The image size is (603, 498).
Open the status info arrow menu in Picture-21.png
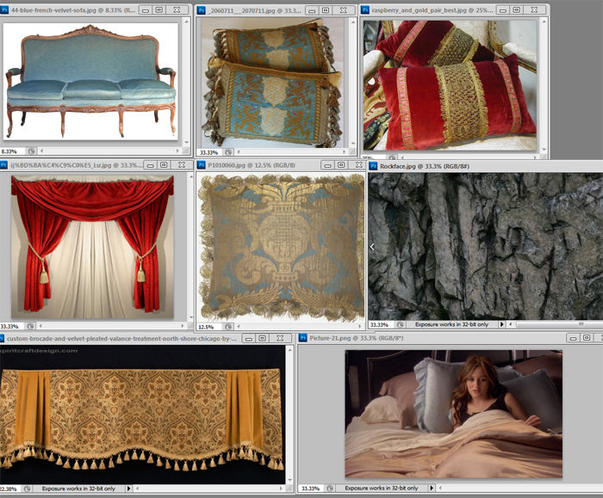(x=431, y=488)
